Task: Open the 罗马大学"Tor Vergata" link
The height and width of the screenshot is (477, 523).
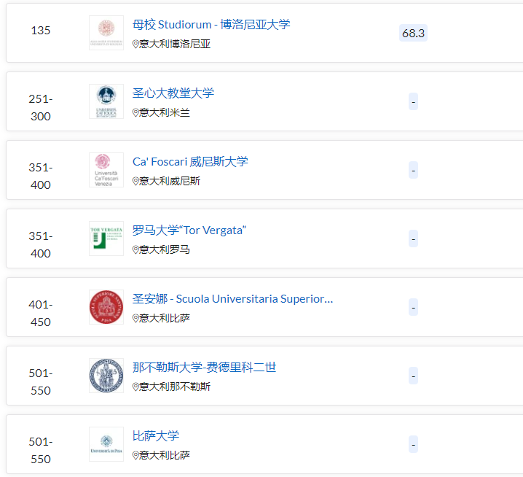Action: coord(189,230)
